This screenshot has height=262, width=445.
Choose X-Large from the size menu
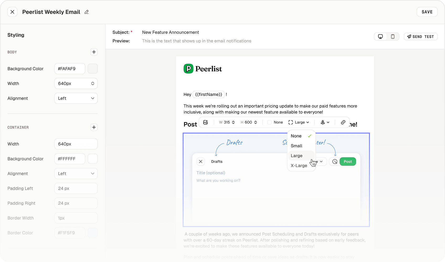click(x=299, y=165)
